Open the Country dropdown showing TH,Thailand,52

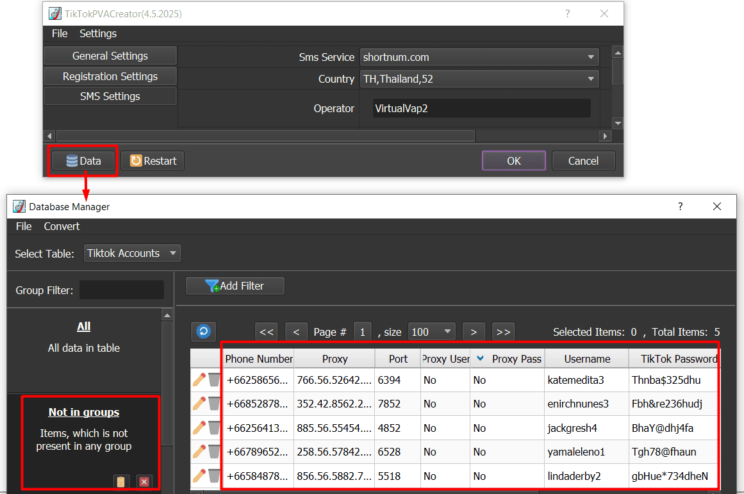[x=479, y=79]
